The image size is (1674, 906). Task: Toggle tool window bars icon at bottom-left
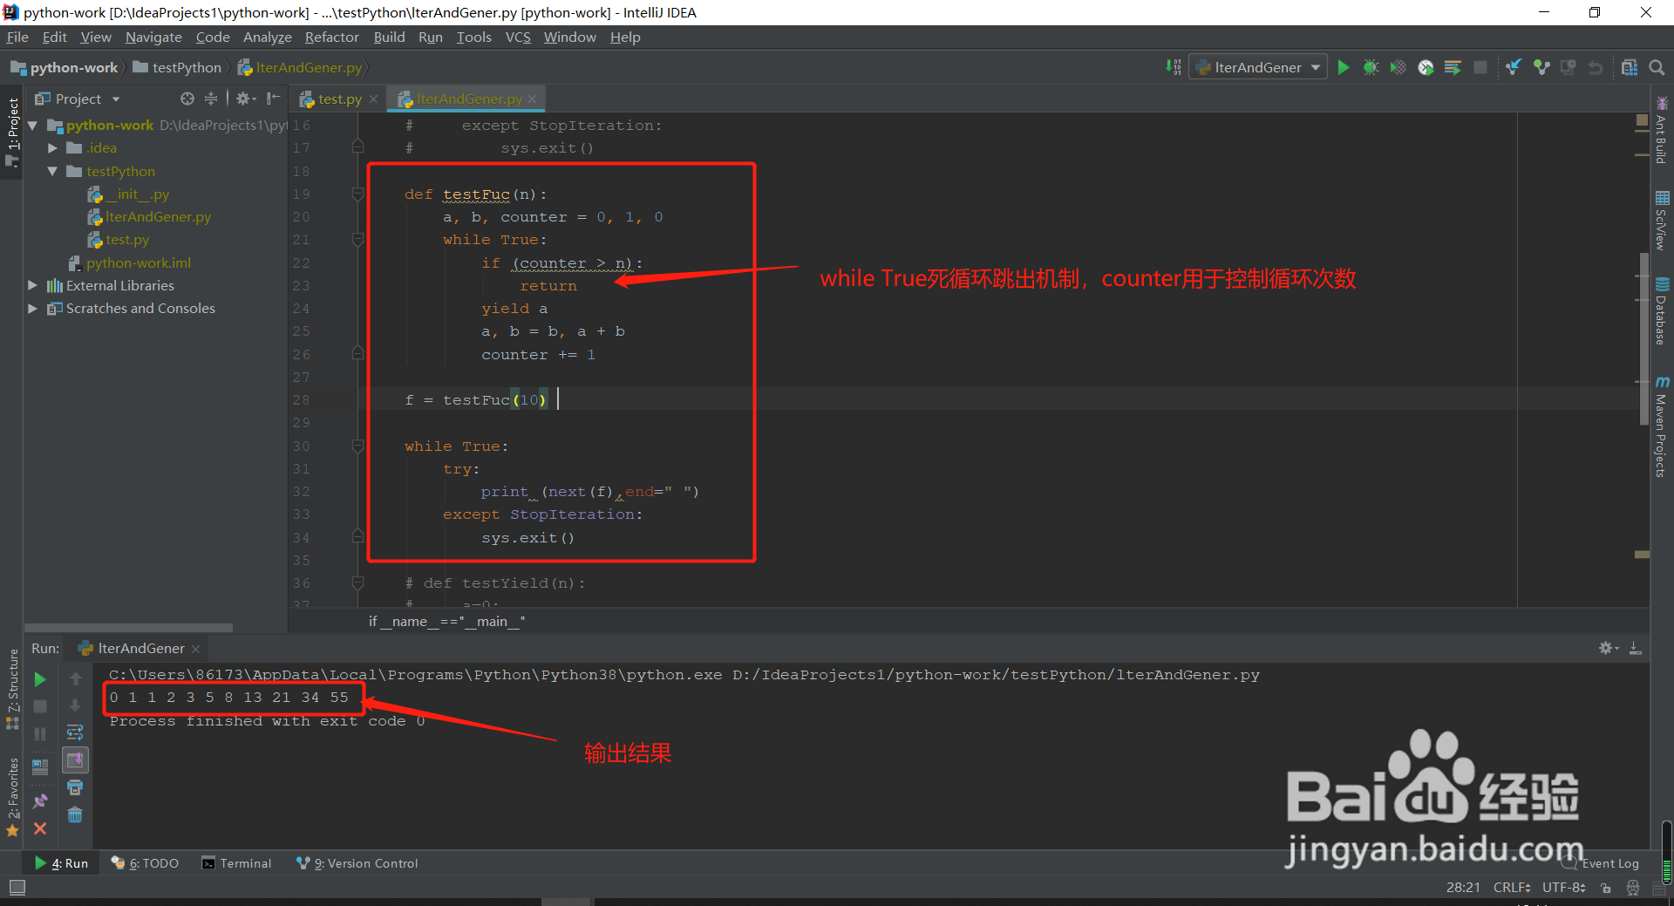(x=17, y=887)
